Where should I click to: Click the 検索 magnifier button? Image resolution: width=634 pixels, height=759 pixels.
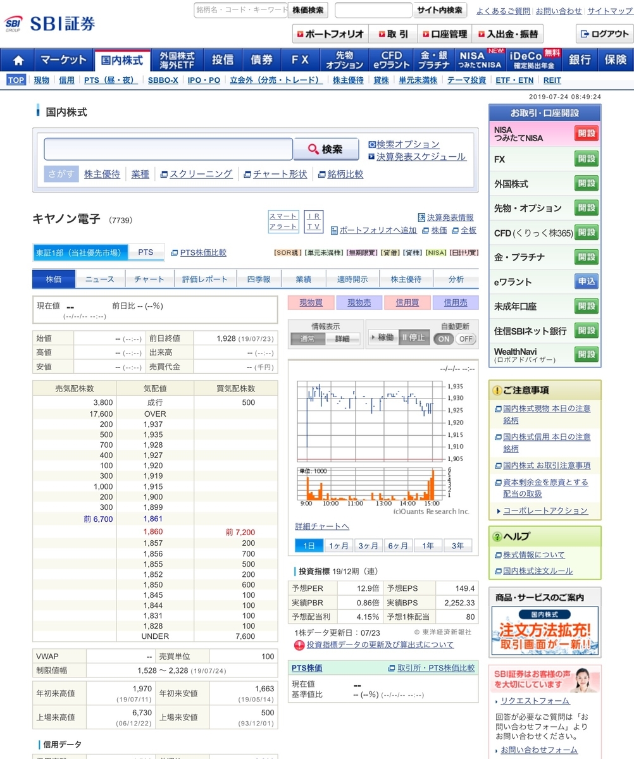pos(325,149)
